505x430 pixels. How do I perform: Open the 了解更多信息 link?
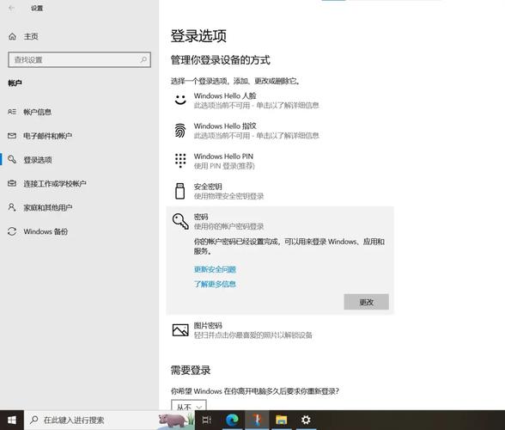[215, 284]
